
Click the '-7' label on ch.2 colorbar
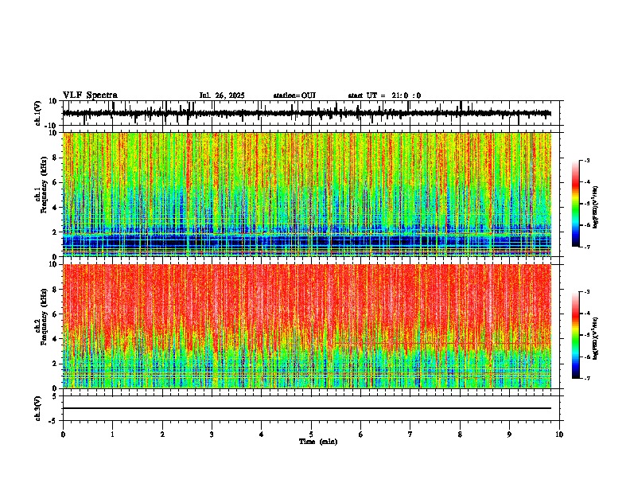586,378
